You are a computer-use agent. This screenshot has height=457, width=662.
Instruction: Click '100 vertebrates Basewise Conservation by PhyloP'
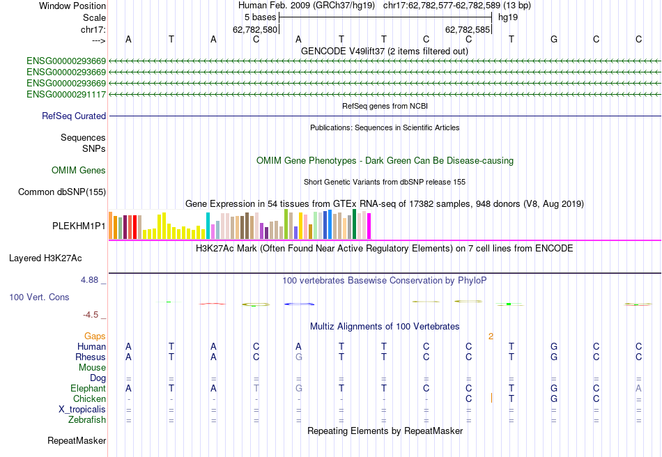pyautogui.click(x=384, y=280)
